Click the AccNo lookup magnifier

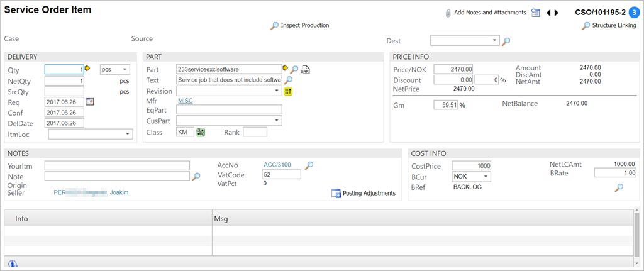[x=309, y=165]
